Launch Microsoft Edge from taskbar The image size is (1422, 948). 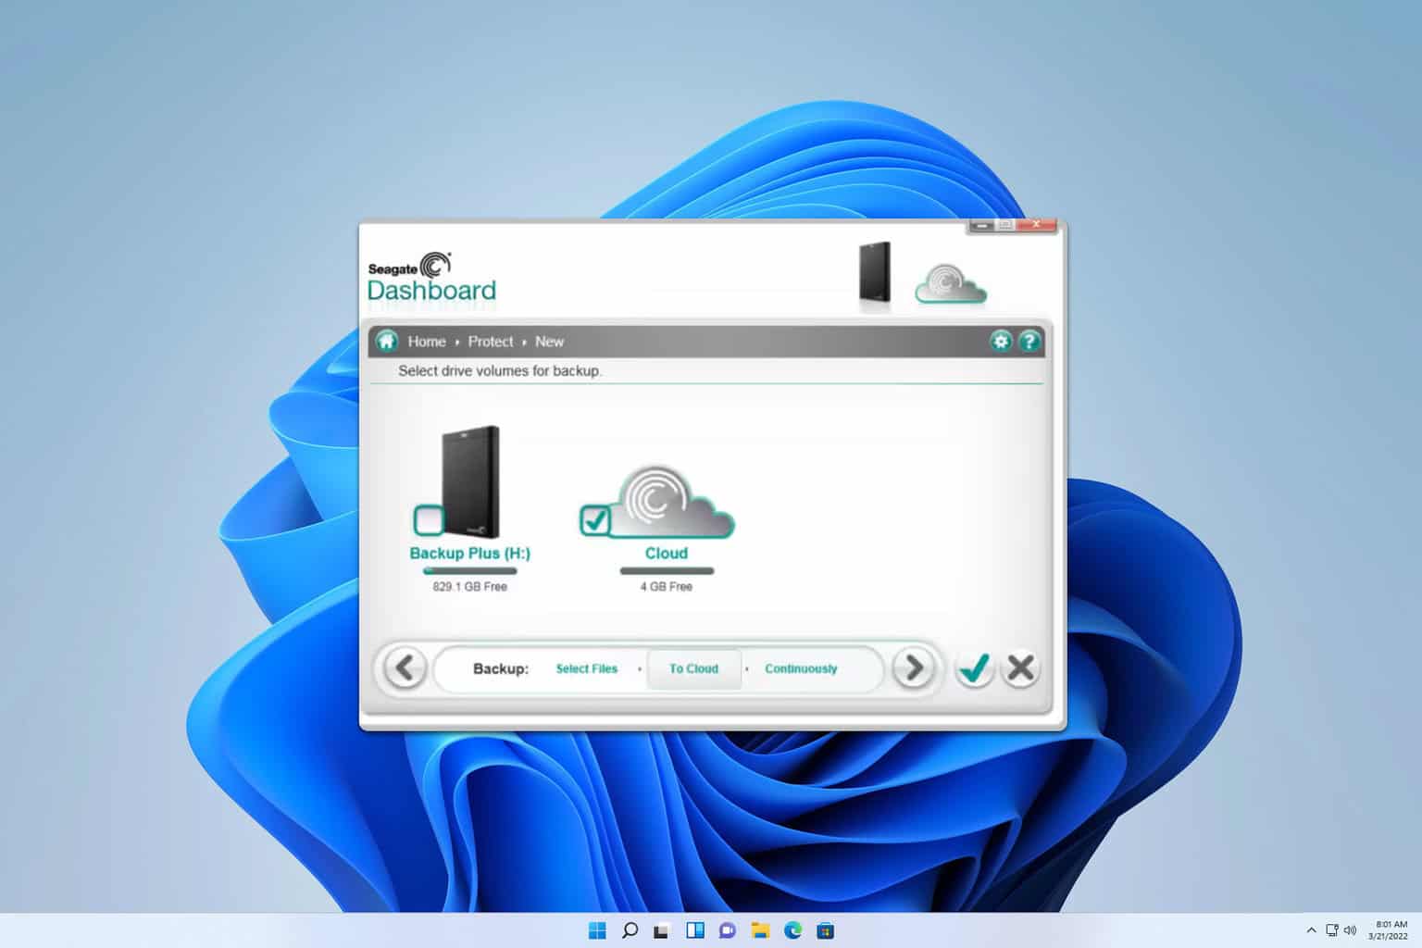pos(792,930)
